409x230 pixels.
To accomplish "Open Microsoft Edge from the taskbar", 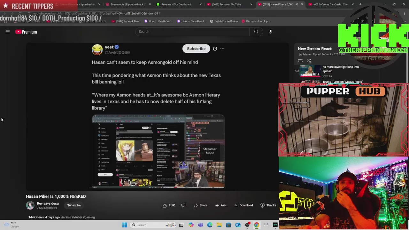I will click(210, 225).
